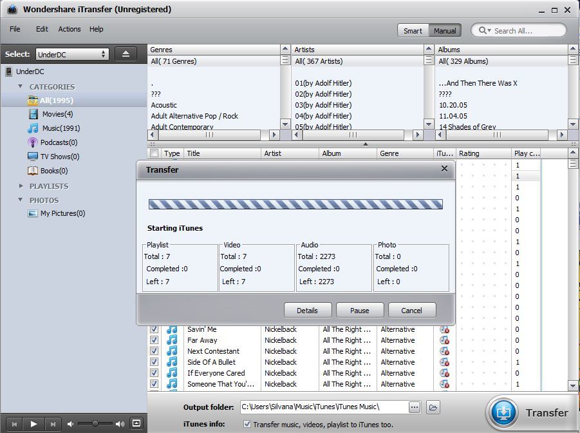Click iTunes status icon for Side Of A Bullet
The image size is (580, 433).
coord(444,362)
